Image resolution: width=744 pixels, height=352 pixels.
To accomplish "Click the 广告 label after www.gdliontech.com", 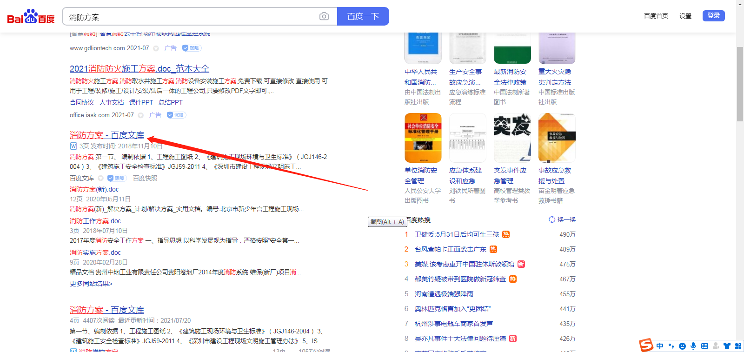I will point(171,48).
